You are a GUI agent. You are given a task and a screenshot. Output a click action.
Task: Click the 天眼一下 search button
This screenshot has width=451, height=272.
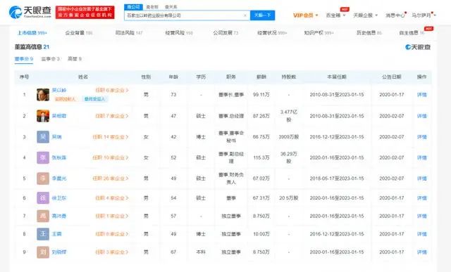[262, 15]
